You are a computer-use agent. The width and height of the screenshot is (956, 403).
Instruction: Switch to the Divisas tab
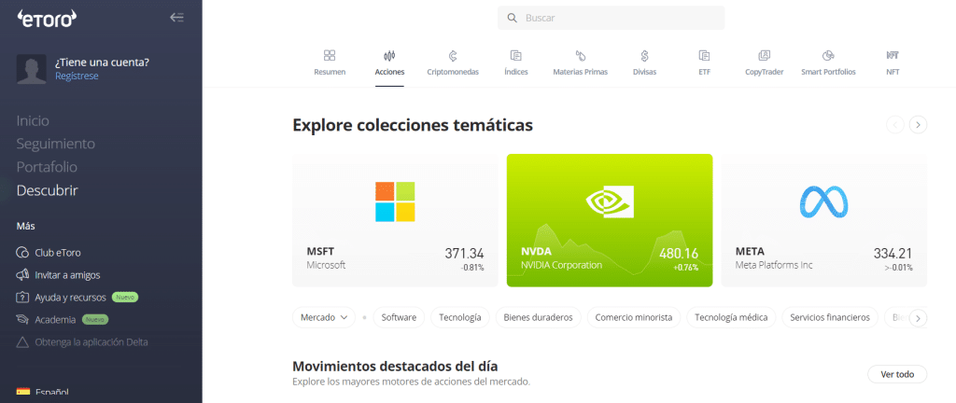coord(644,63)
